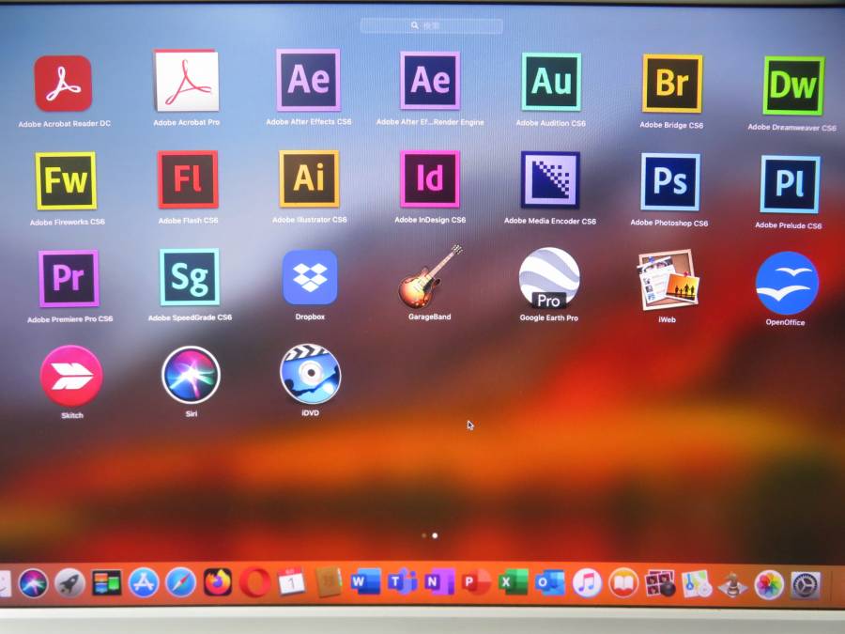
Task: Open Adobe After Effects CS6 app
Action: point(308,81)
